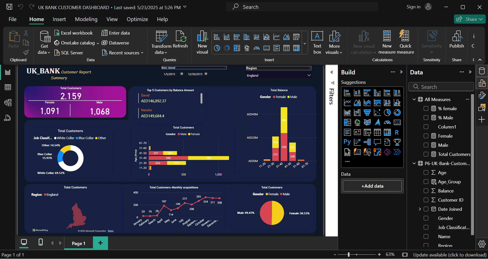Pick the Goals trophy visual in Build pane

(x=397, y=142)
